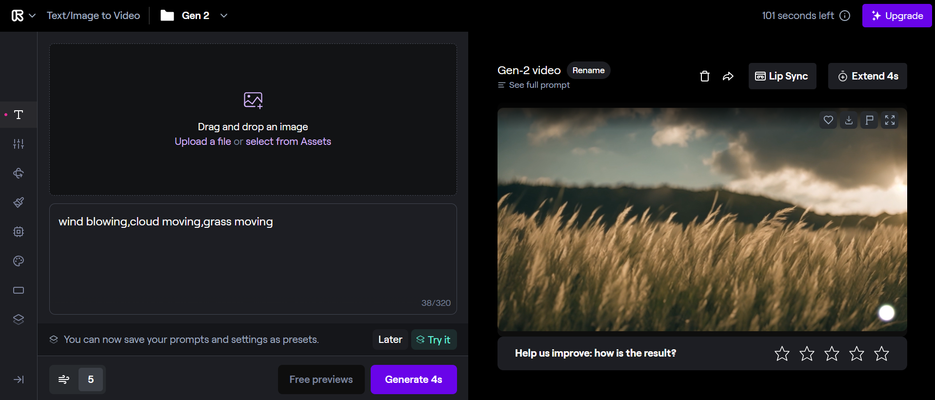Collapse the left sidebar panel
This screenshot has width=935, height=400.
click(x=19, y=380)
